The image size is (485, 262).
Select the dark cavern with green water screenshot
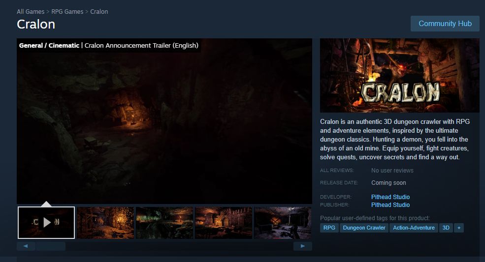point(164,223)
